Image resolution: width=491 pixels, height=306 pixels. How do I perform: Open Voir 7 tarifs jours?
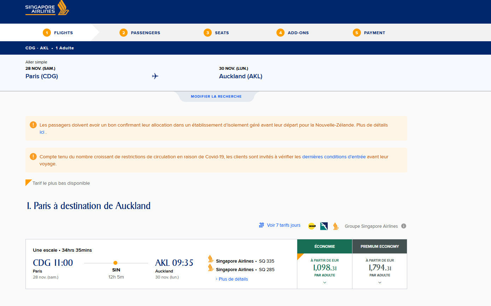284,225
